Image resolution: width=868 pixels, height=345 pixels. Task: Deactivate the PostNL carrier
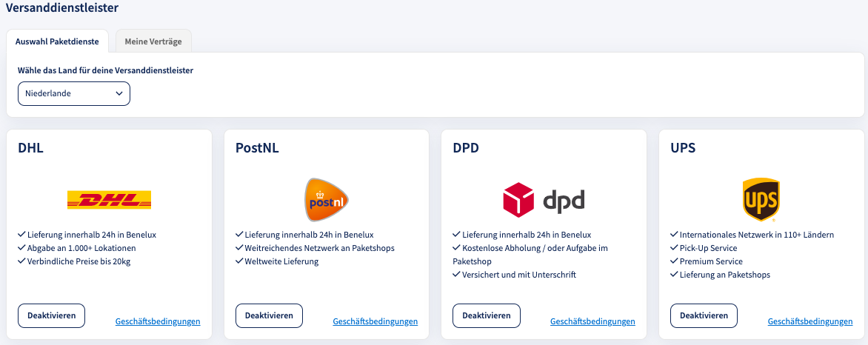(269, 315)
